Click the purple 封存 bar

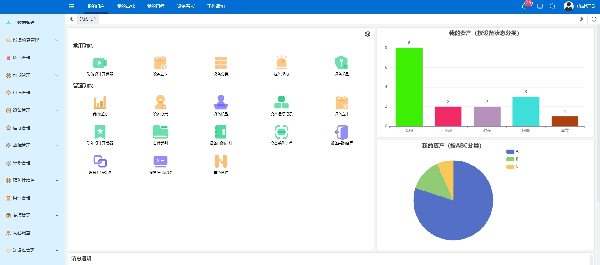coord(487,116)
